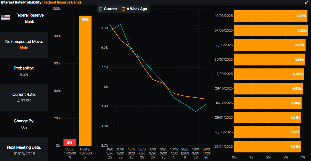Select the 18/03/2026 3.87% bar

click(x=267, y=132)
